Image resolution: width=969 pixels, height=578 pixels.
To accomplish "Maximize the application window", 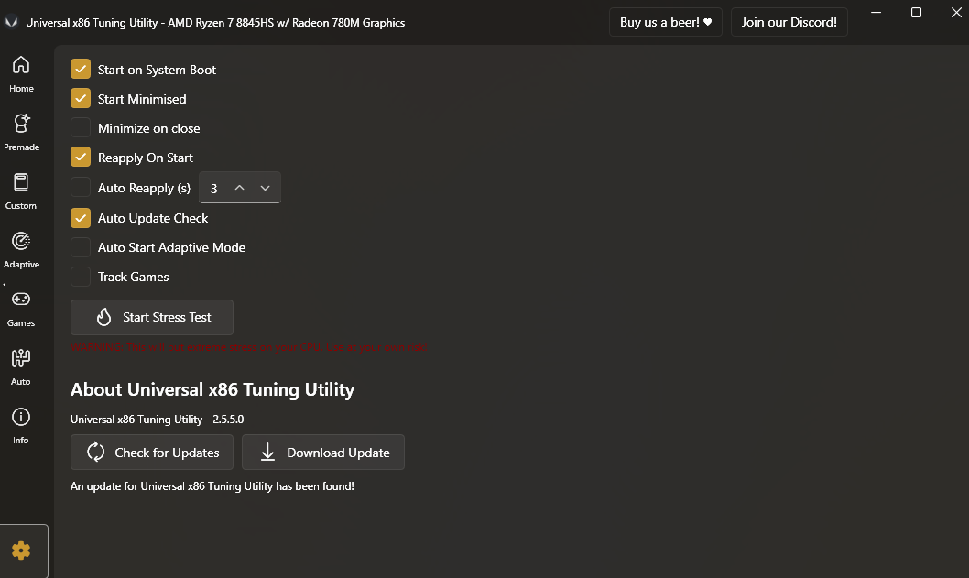I will pos(917,12).
